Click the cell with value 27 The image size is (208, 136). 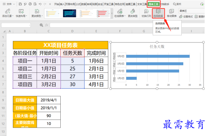coord(73,76)
